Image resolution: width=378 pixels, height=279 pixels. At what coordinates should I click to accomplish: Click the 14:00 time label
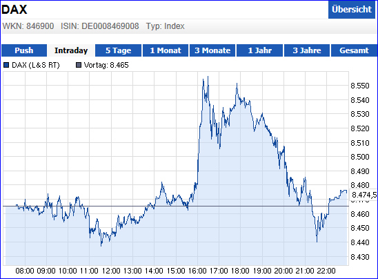point(154,271)
